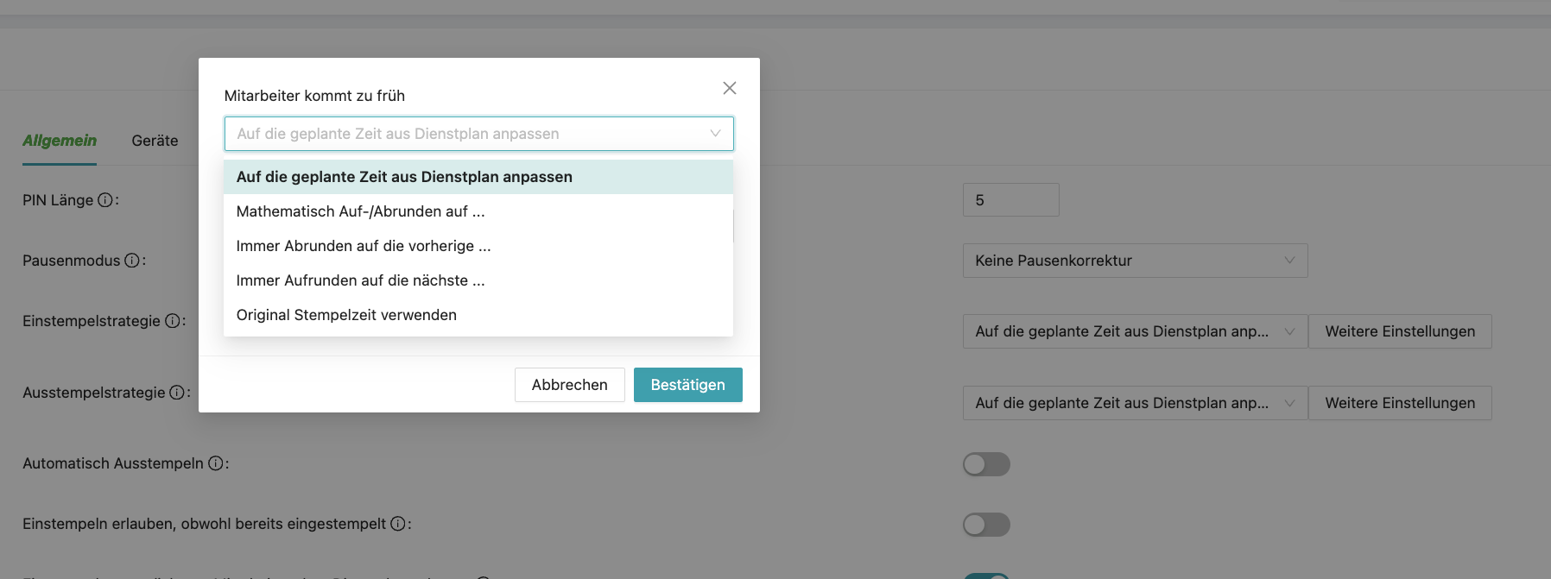Enable 'Einstempeln erlauben, obwohl bereits eingestempelt' switch
The width and height of the screenshot is (1551, 579).
(986, 525)
